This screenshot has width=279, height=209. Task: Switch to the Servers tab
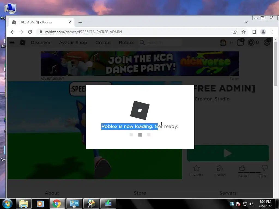pos(228,193)
